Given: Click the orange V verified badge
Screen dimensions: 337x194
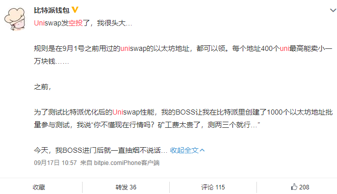Looking at the screenshot, I should pyautogui.click(x=75, y=10).
